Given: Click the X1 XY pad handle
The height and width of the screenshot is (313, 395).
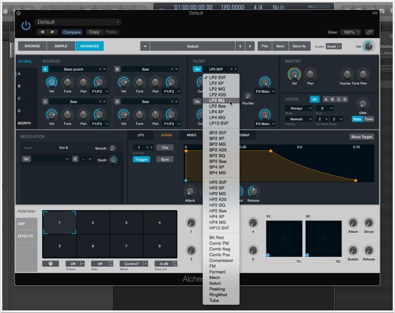Looking at the screenshot, I should click(268, 255).
